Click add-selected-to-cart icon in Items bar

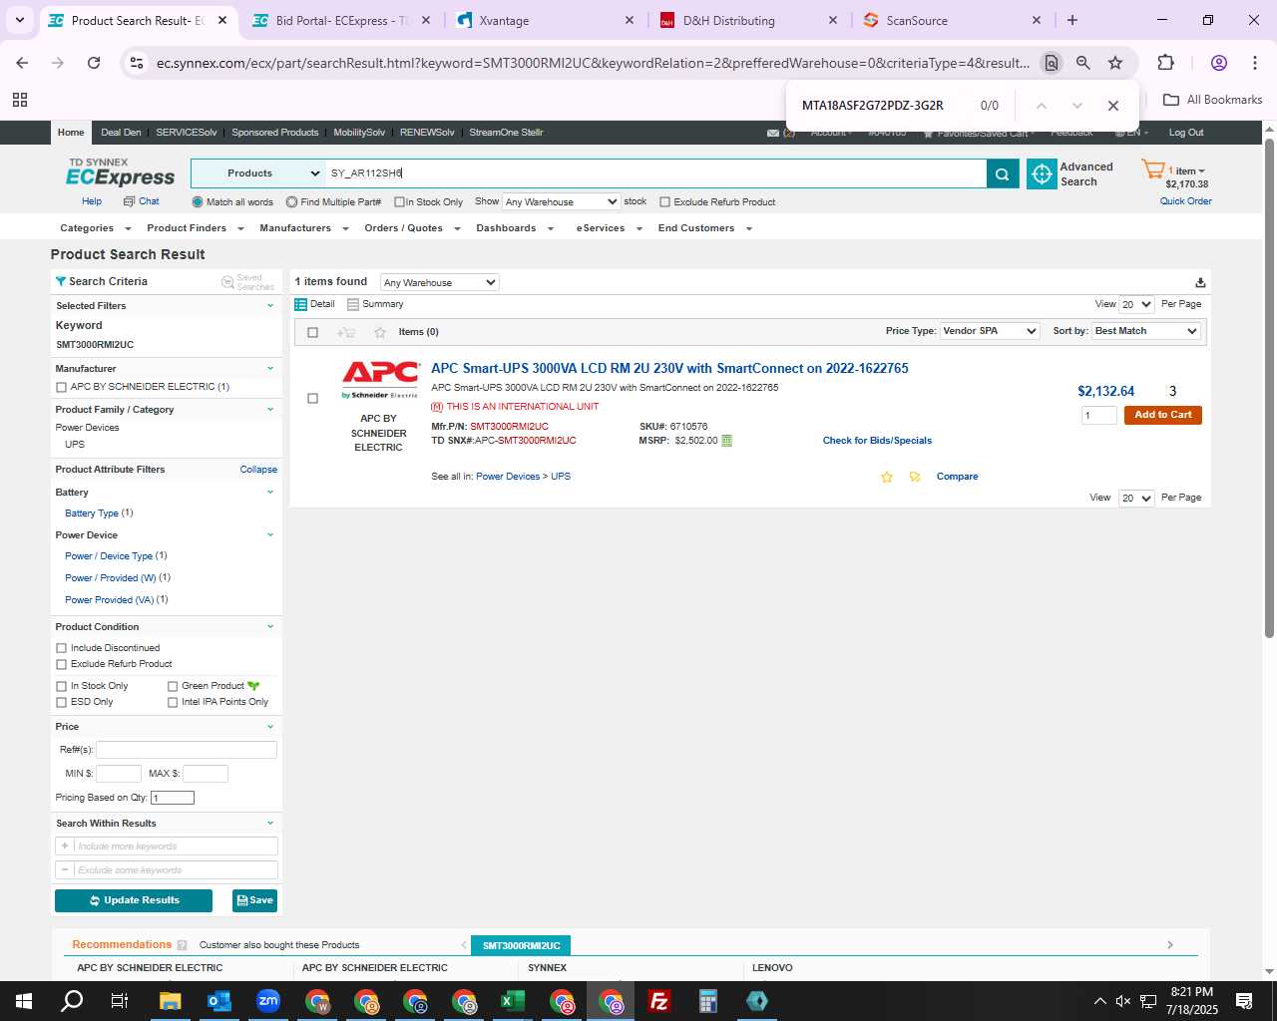(x=346, y=332)
